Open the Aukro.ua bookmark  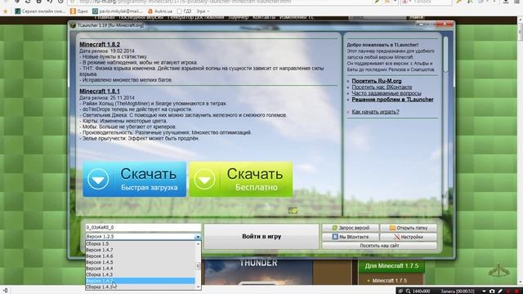(x=160, y=11)
